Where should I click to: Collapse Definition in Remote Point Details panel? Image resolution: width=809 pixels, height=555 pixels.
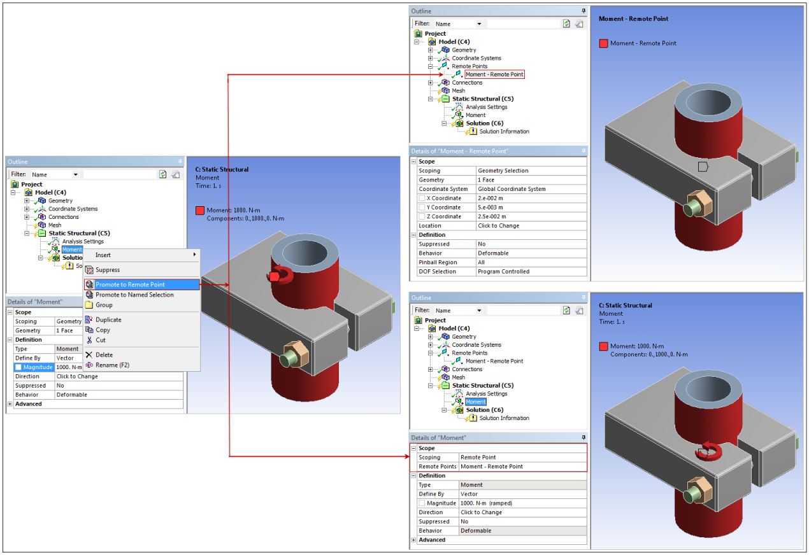click(414, 235)
